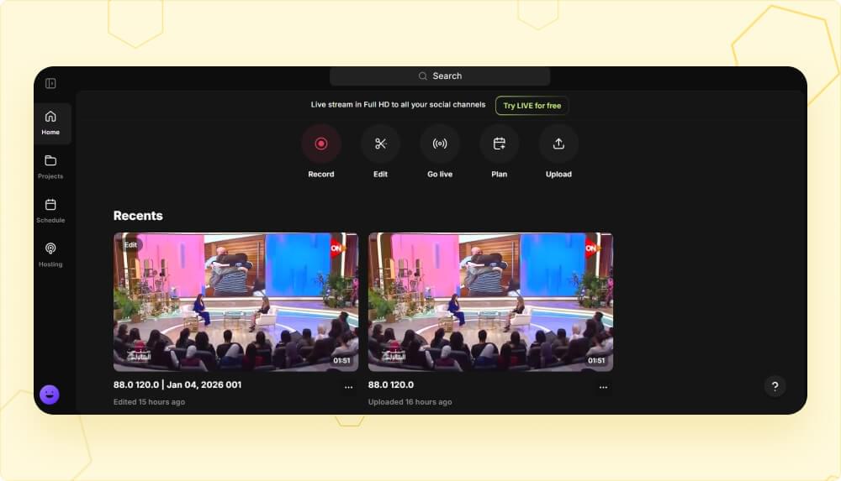Open the Hosting section

click(50, 254)
